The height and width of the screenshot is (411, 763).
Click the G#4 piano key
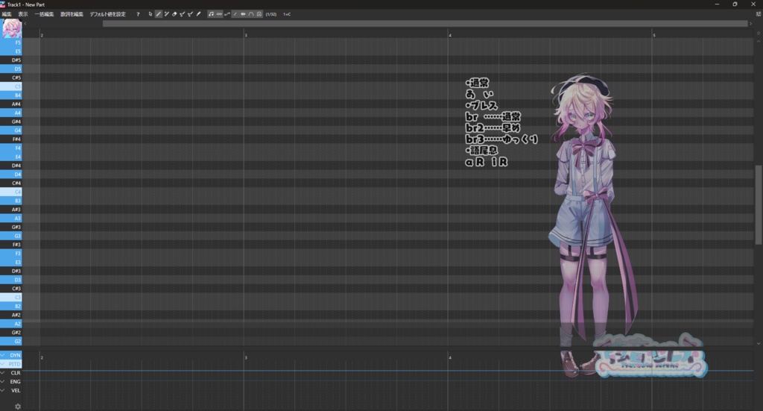[x=10, y=122]
